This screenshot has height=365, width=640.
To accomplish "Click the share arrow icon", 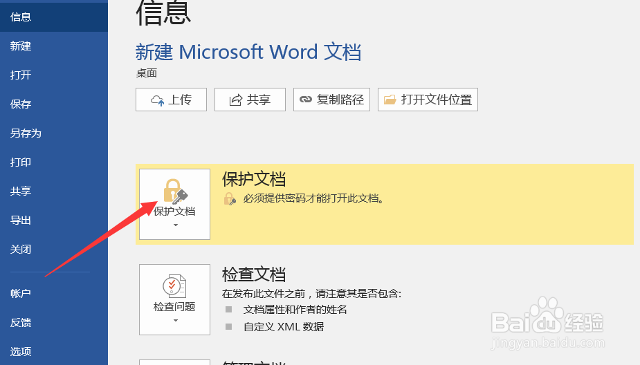I will (235, 100).
